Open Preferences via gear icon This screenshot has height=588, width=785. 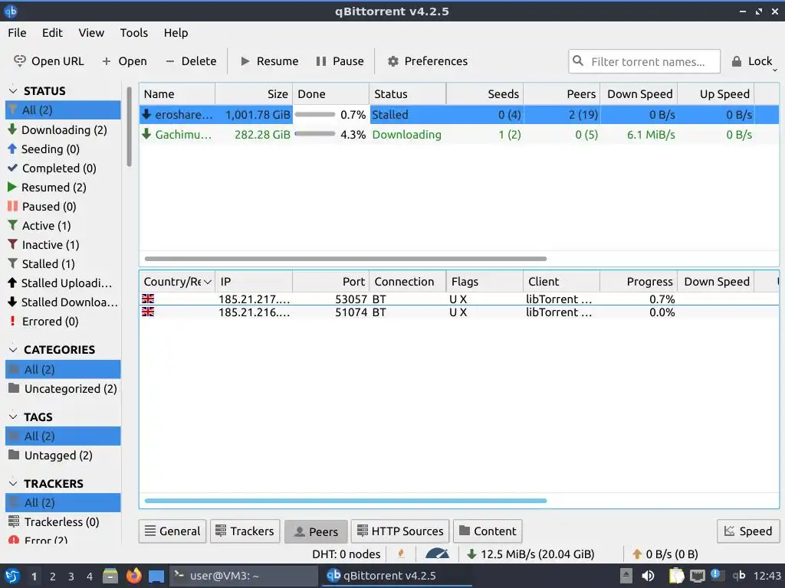click(393, 61)
